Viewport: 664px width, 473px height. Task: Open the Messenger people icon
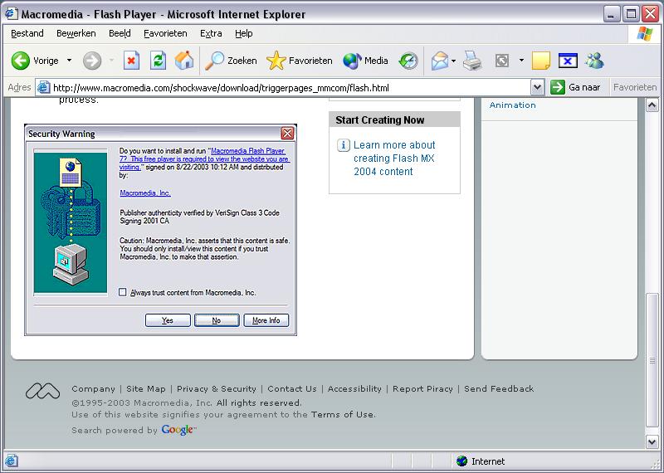point(594,61)
